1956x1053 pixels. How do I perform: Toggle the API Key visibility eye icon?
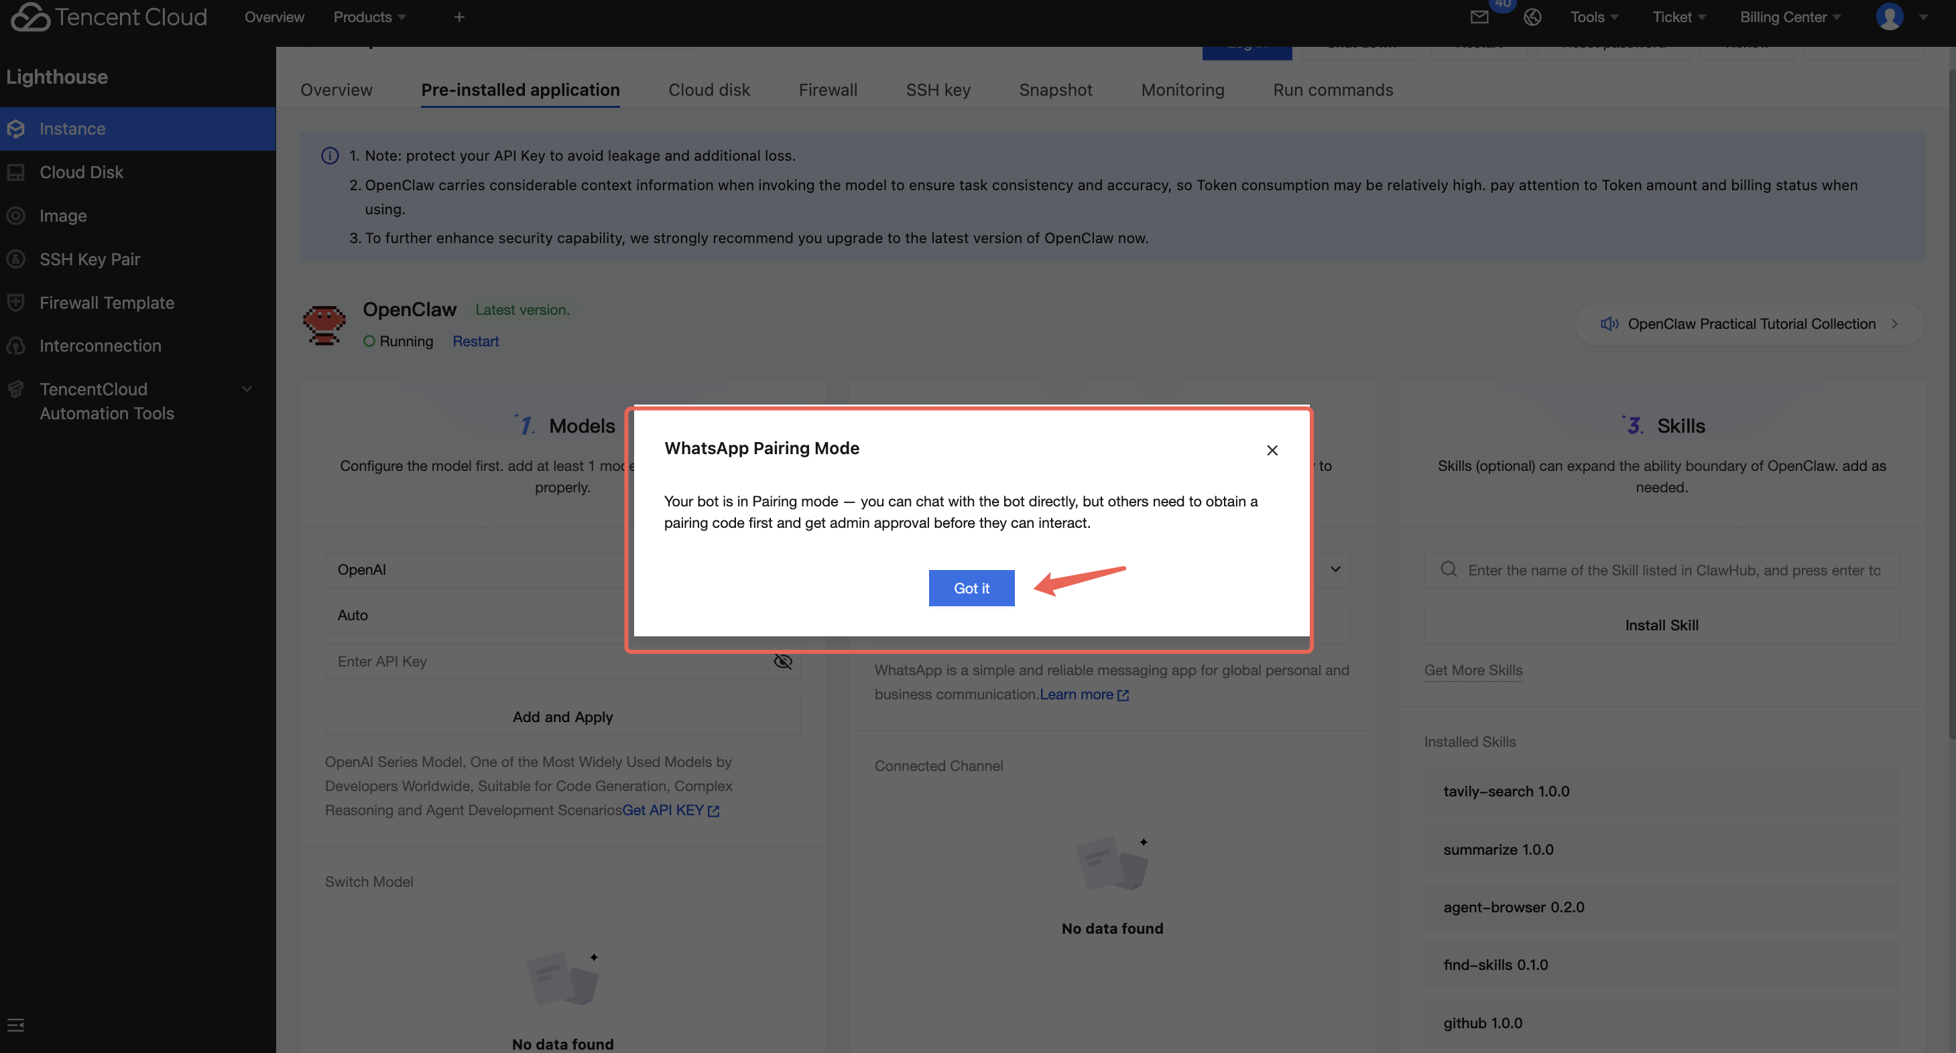pos(782,662)
